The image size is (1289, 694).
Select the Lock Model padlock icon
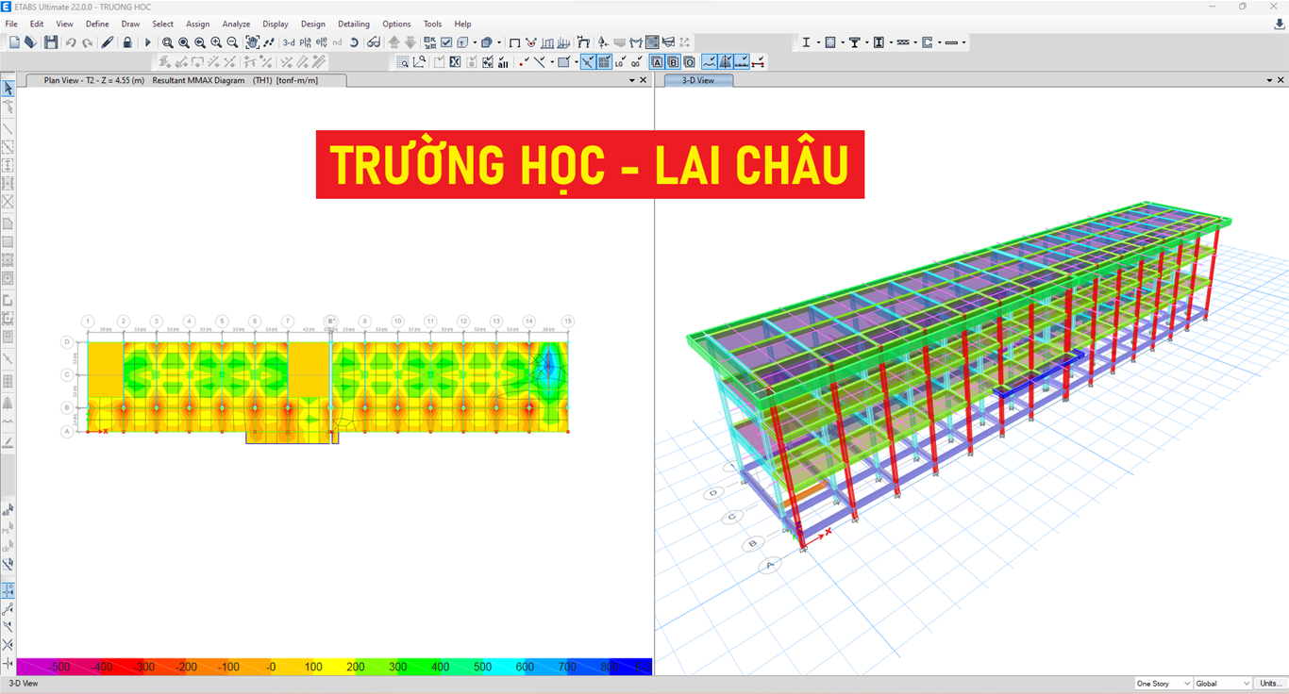127,42
